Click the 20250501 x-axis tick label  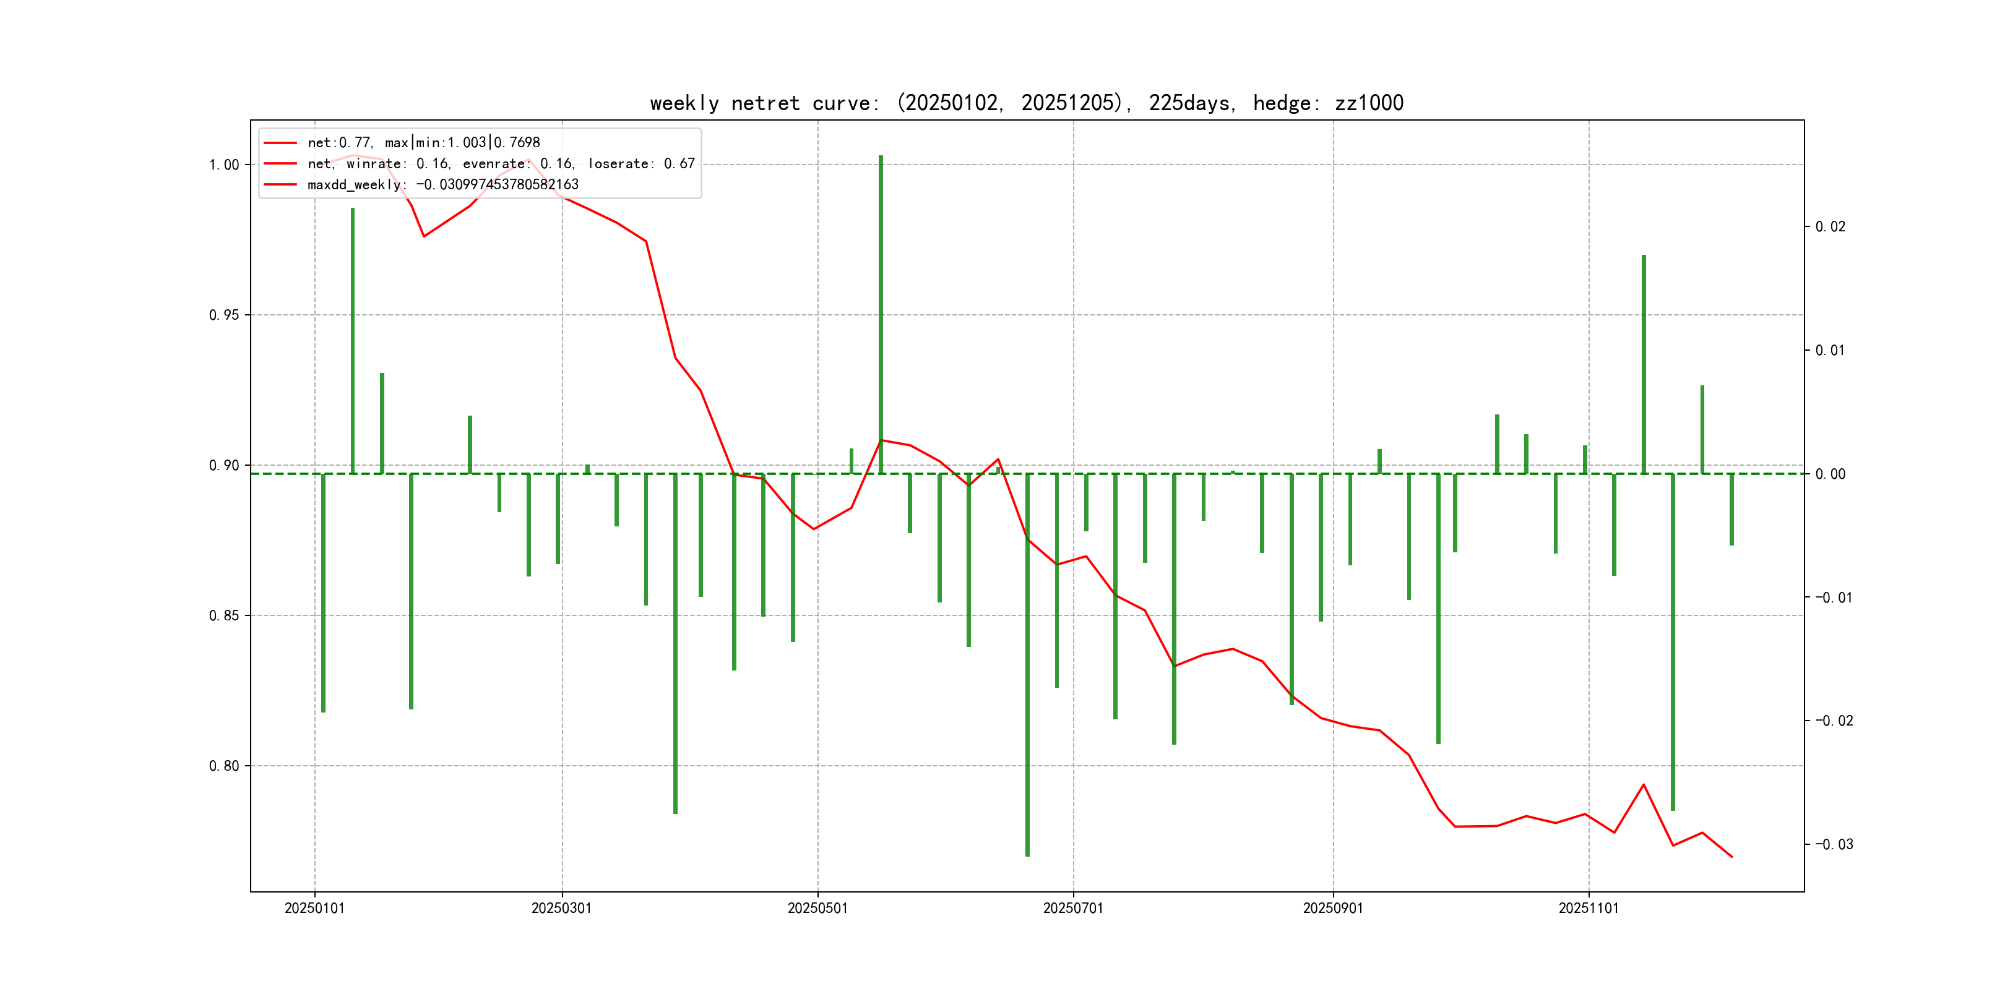pyautogui.click(x=817, y=908)
